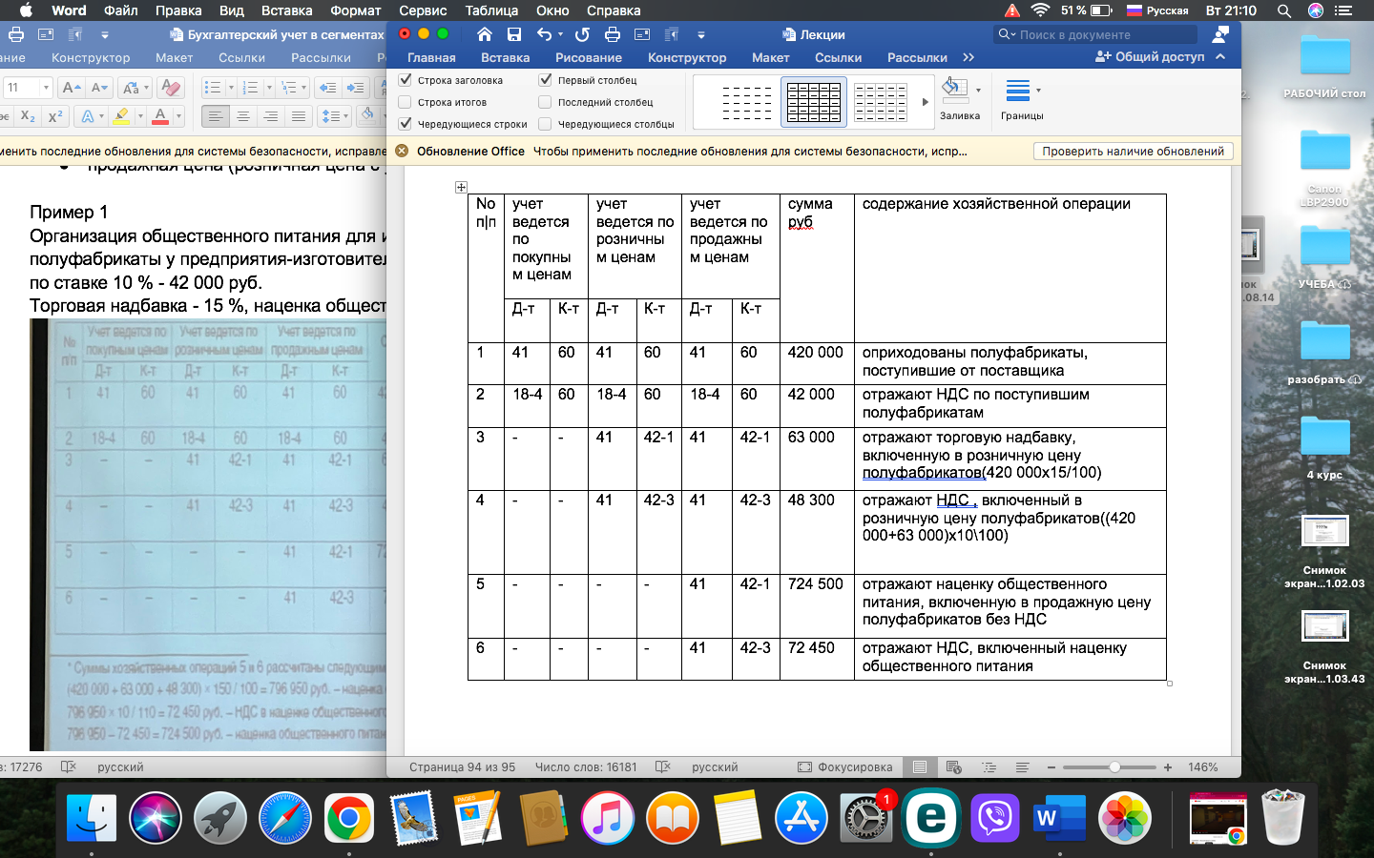1374x858 pixels.
Task: Click the Redo arrow in Лекции toolbar
Action: click(x=582, y=34)
